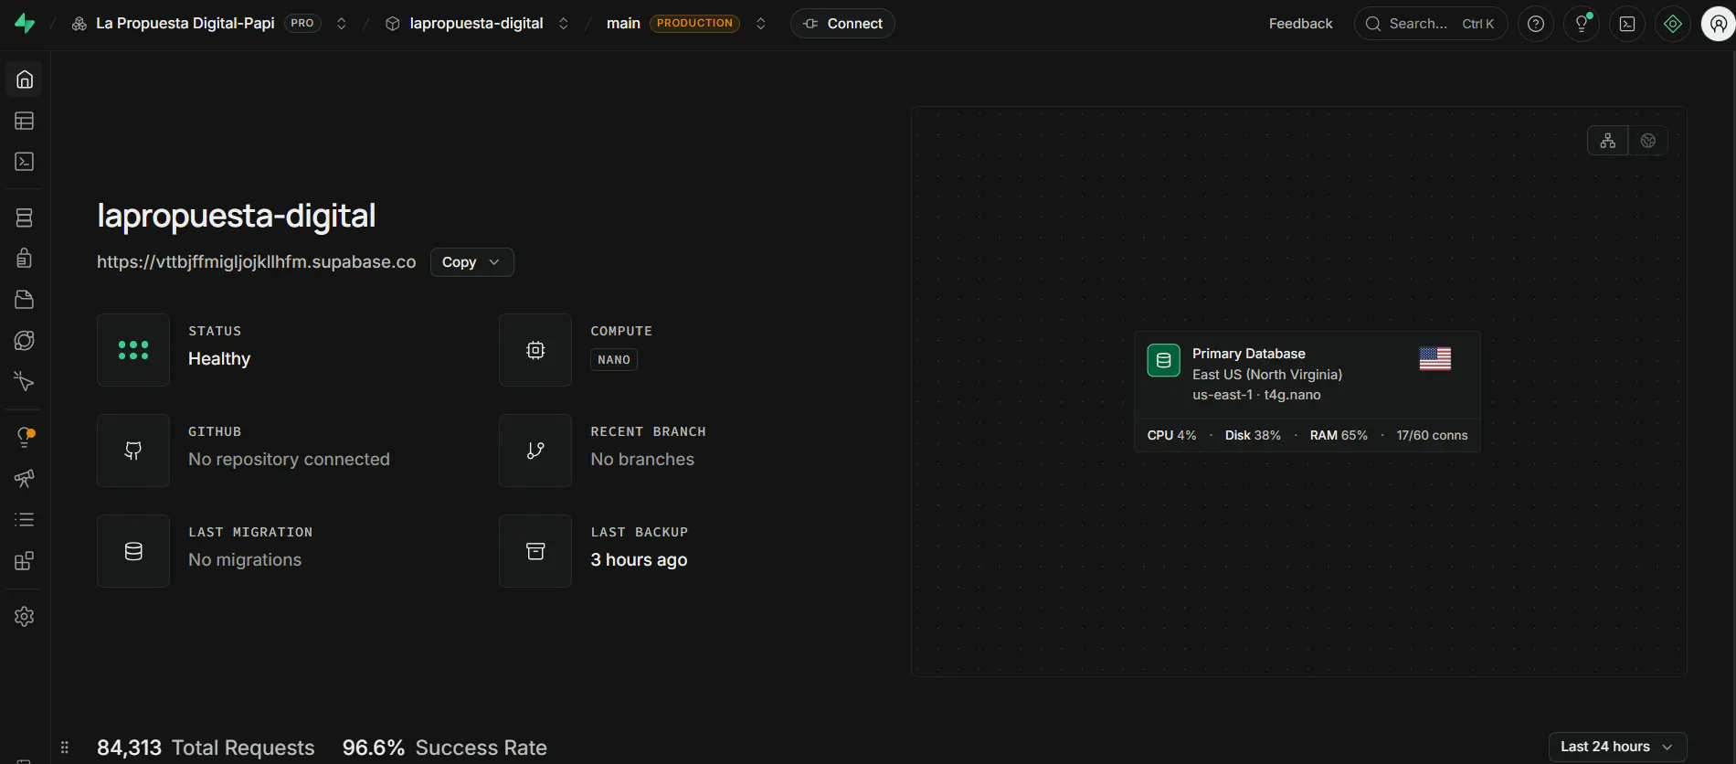Click the Compute chip icon tile

(x=535, y=350)
